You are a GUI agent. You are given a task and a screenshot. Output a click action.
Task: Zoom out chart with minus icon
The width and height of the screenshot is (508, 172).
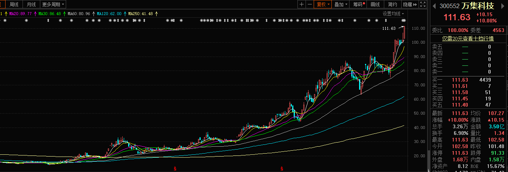click(x=309, y=4)
